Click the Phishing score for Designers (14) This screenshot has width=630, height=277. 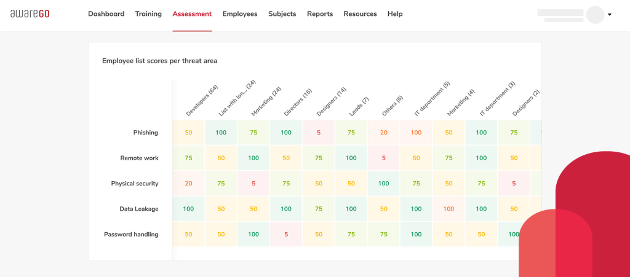[319, 133]
